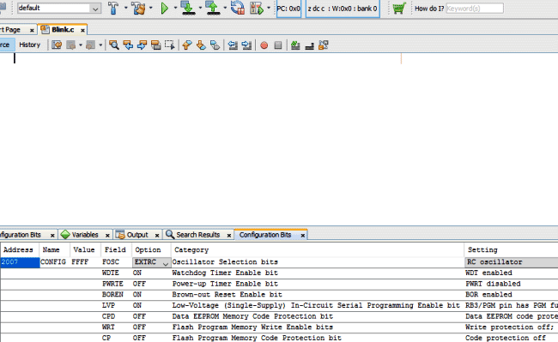The width and height of the screenshot is (558, 342).
Task: Open the dropdown arrow next to Run
Action: click(x=175, y=8)
